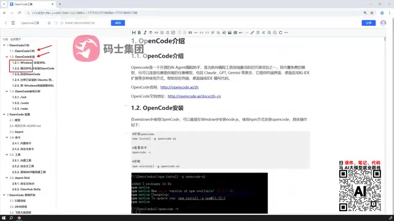
Task: Jump to outline item 1.3.3 /redo
Action: [20, 109]
